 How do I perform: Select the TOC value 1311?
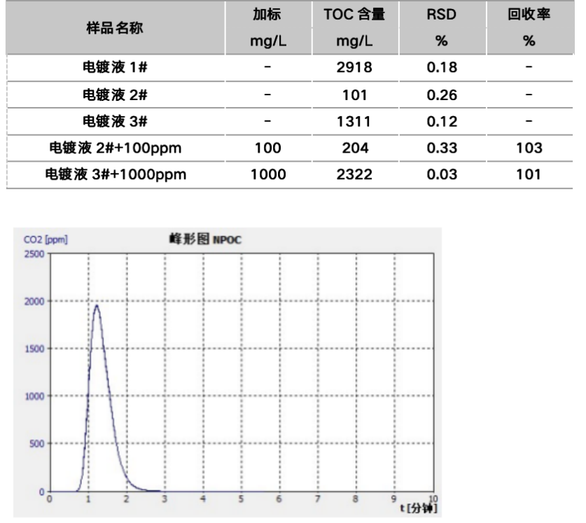[x=354, y=121]
